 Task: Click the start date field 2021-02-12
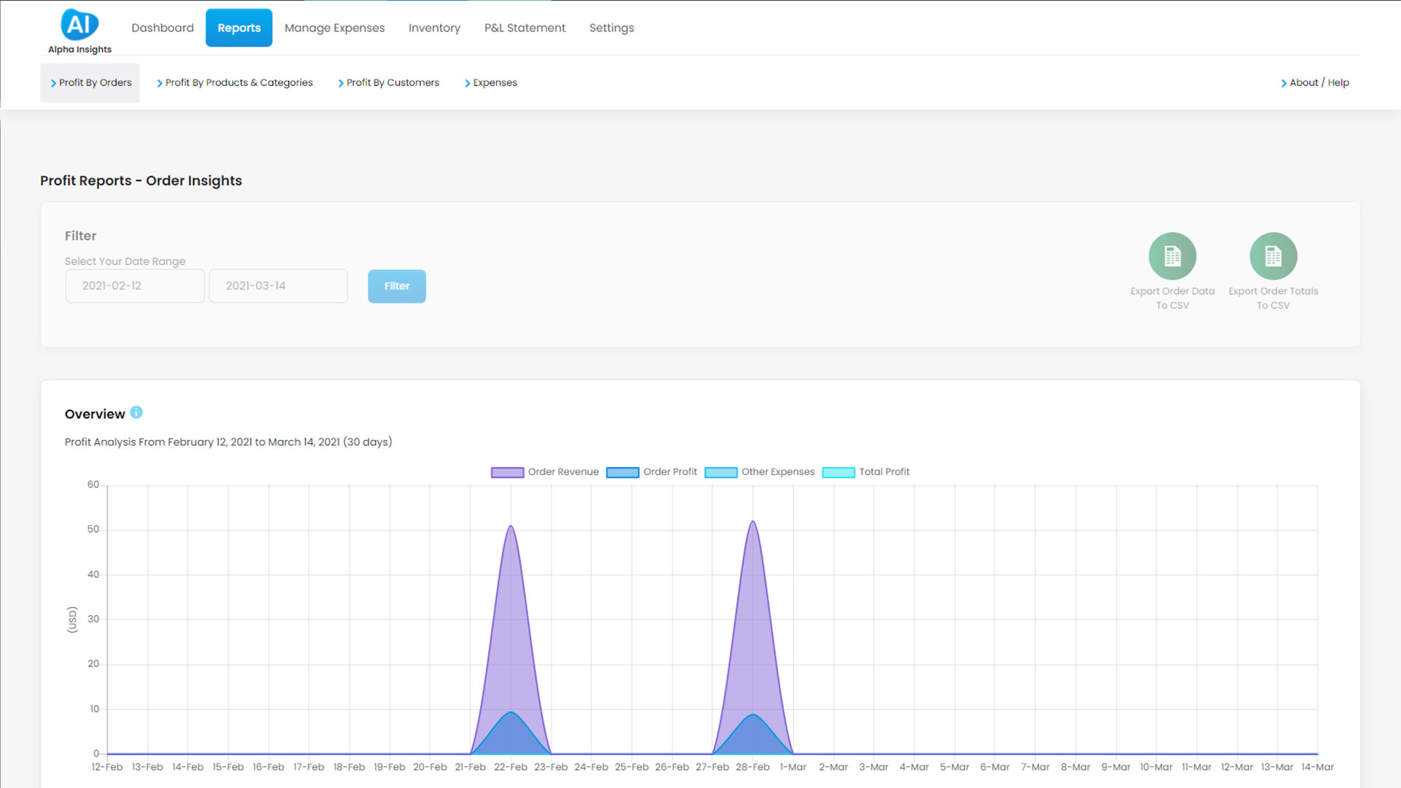pos(135,286)
